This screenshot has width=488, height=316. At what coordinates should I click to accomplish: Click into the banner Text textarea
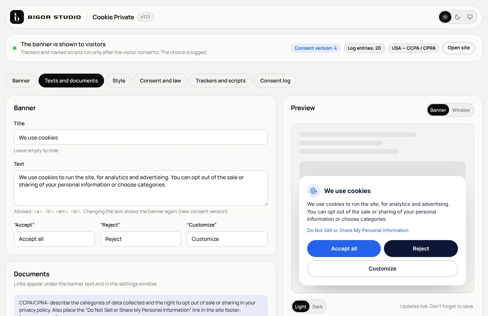[141, 188]
